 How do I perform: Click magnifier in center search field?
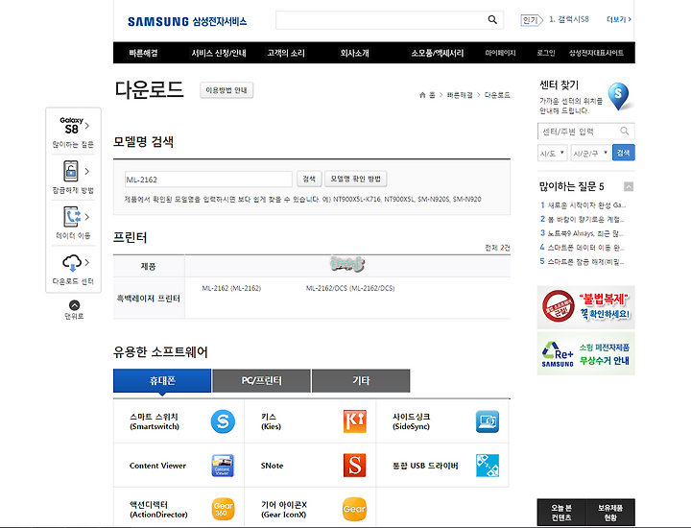[624, 131]
